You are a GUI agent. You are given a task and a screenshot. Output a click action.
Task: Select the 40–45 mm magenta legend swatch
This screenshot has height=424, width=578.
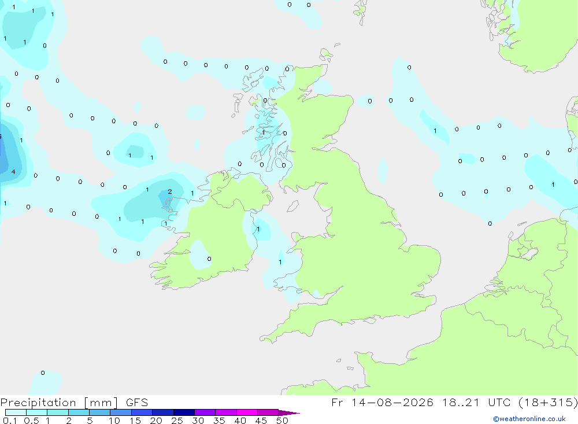click(247, 412)
